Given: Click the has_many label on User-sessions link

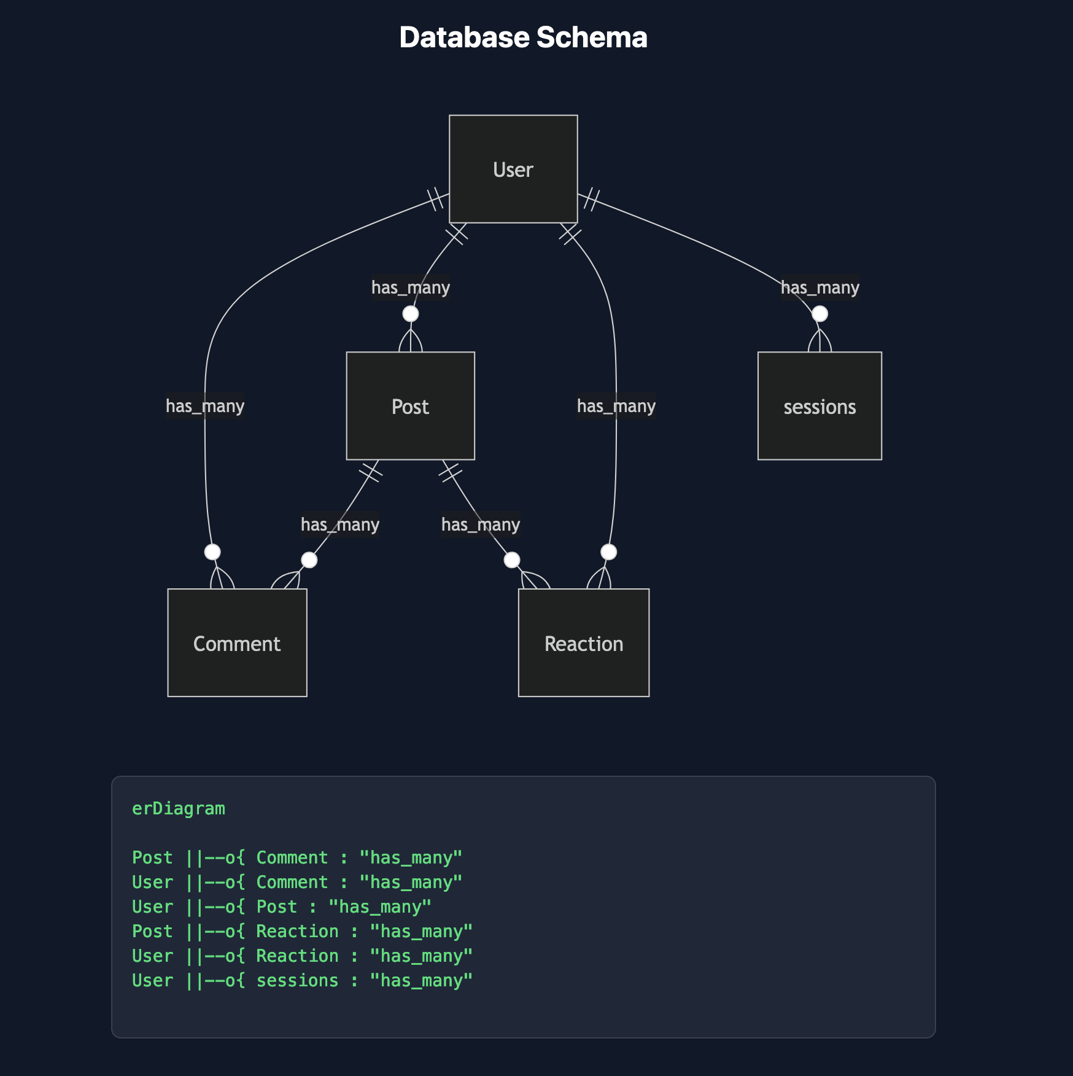Looking at the screenshot, I should tap(819, 287).
